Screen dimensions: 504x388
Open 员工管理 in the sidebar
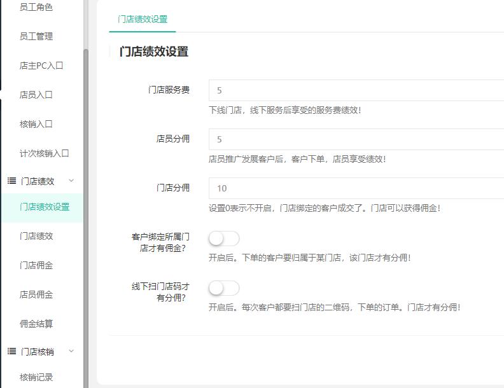[36, 36]
